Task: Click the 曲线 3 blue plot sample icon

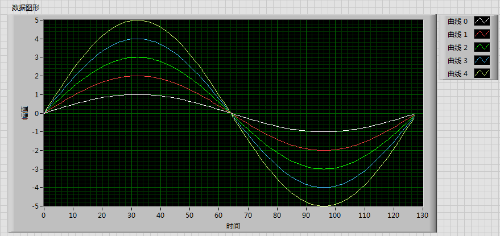Action: 482,61
